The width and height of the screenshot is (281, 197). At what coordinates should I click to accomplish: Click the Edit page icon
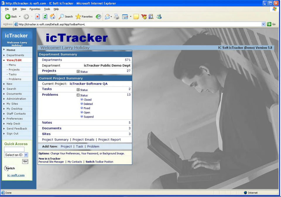[125, 17]
